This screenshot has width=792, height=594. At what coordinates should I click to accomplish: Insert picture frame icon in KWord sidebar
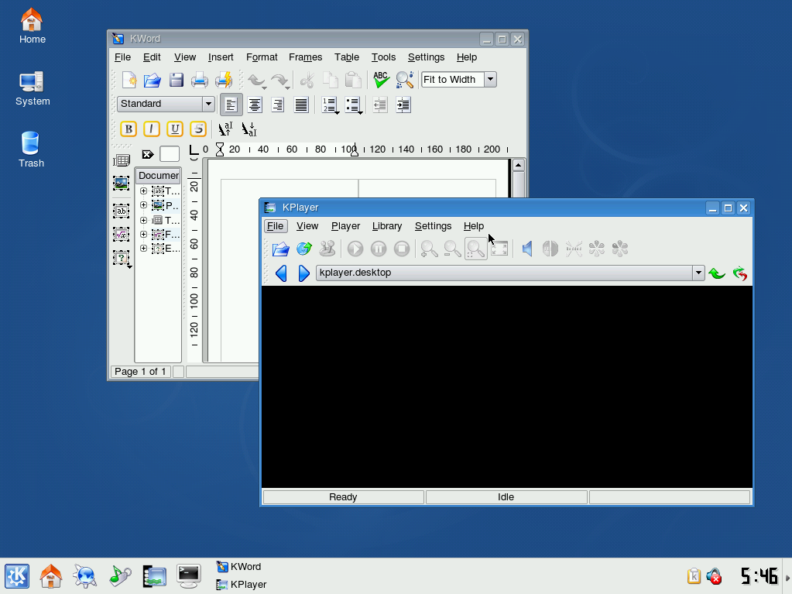click(122, 184)
